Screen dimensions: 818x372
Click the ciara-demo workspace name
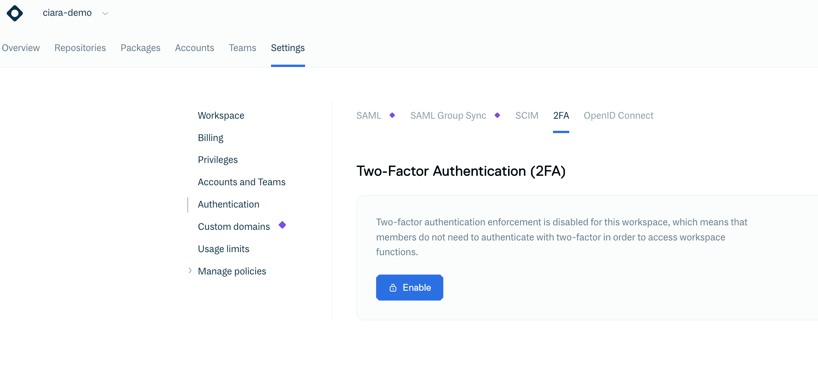click(x=67, y=13)
